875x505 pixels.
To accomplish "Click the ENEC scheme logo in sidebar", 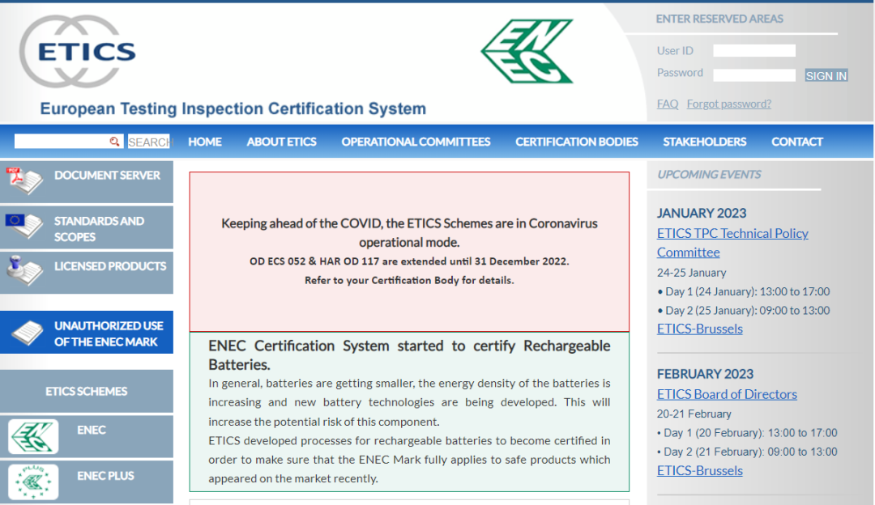I will [33, 436].
